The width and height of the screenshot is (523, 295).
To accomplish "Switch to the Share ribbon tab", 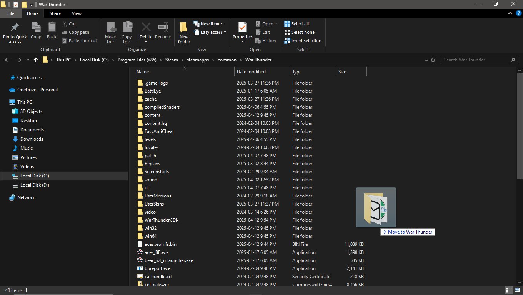I will click(55, 13).
